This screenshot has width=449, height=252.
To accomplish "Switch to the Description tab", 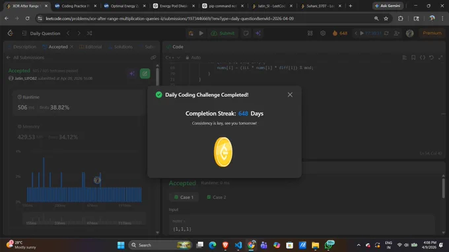I will coord(22,47).
